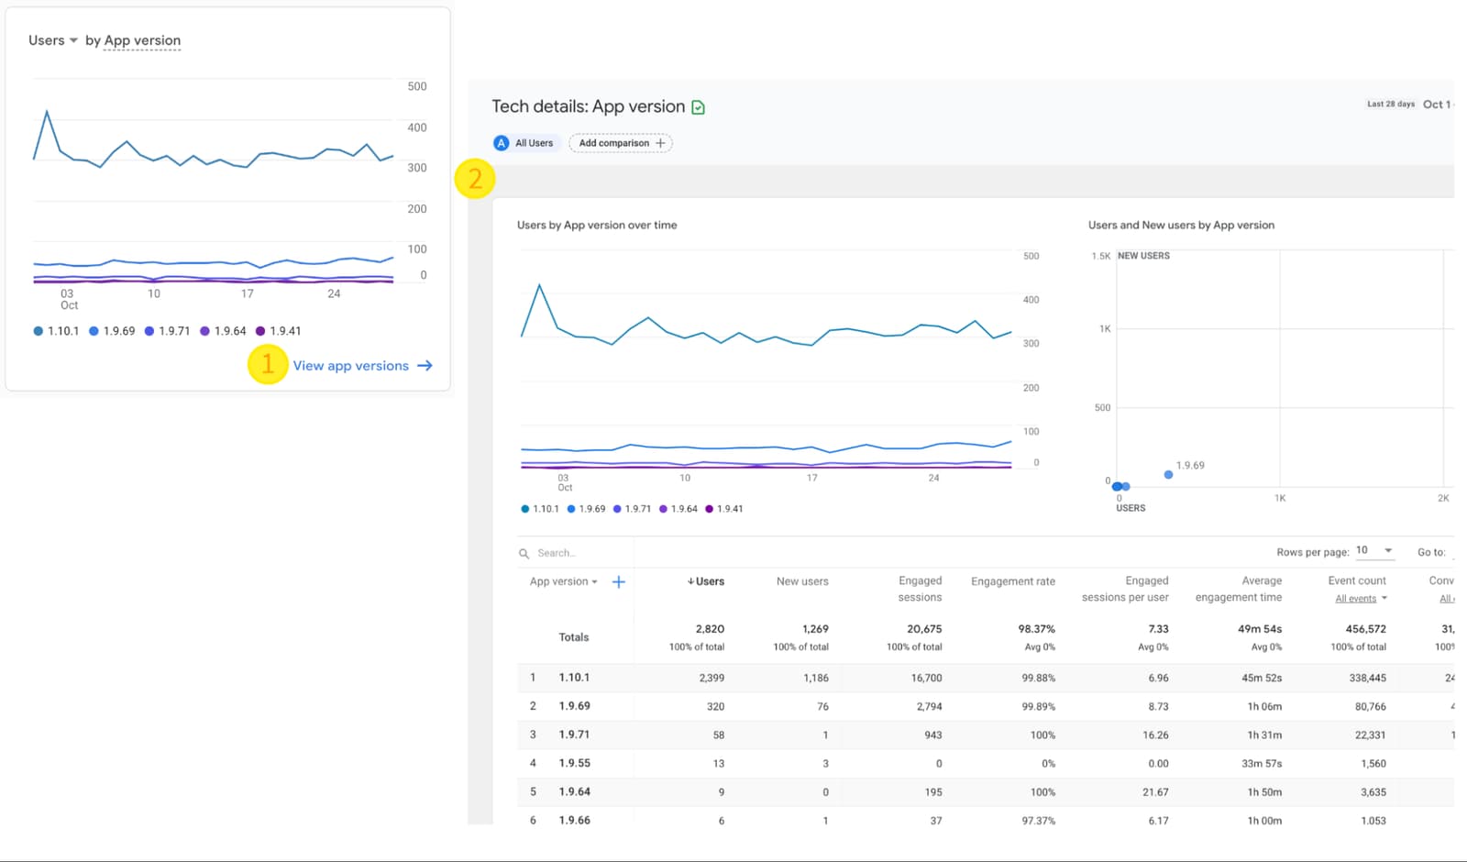Viewport: 1467px width, 862px height.
Task: Click the 49m 54s average engagement total
Action: tap(1260, 629)
